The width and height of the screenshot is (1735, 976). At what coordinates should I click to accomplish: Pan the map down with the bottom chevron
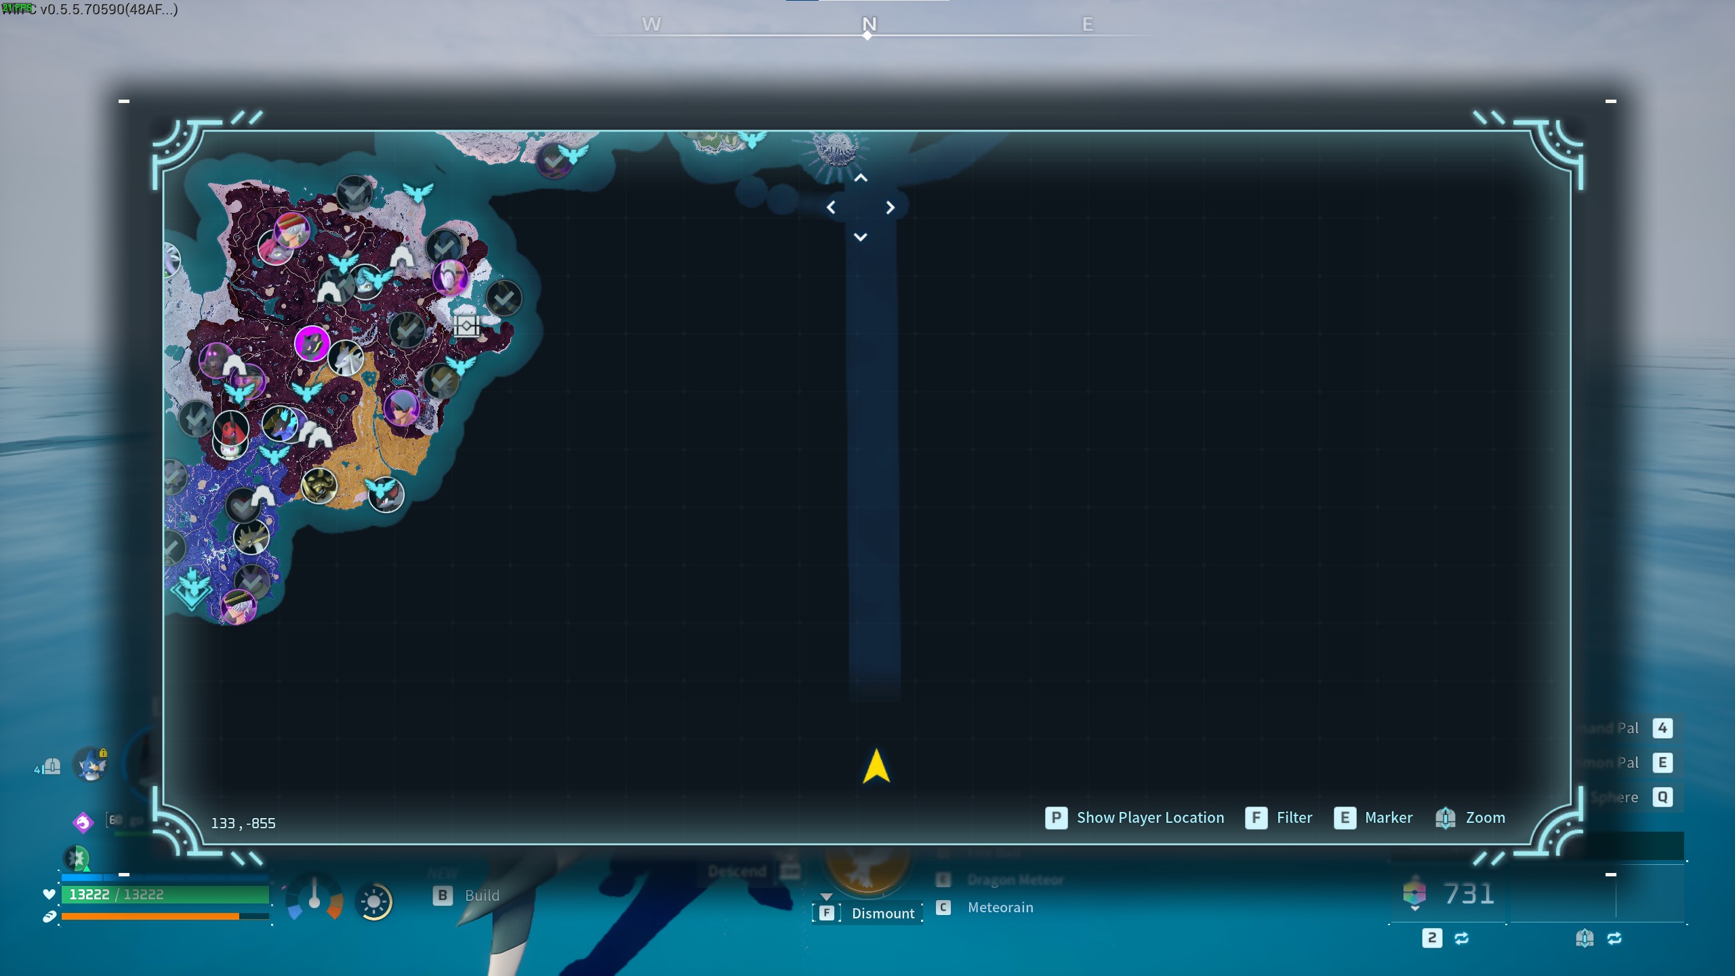tap(861, 237)
